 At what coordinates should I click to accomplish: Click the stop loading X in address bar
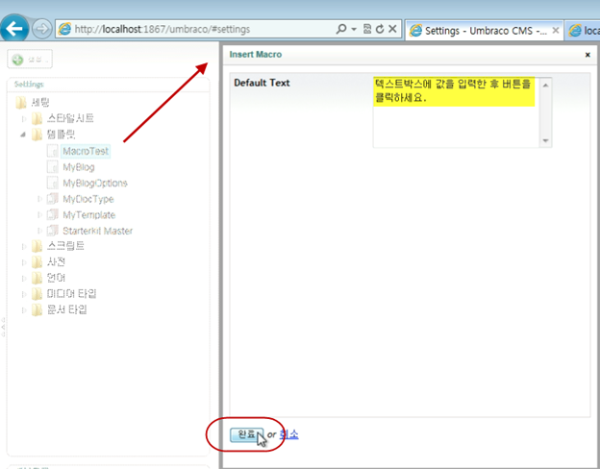pyautogui.click(x=392, y=29)
